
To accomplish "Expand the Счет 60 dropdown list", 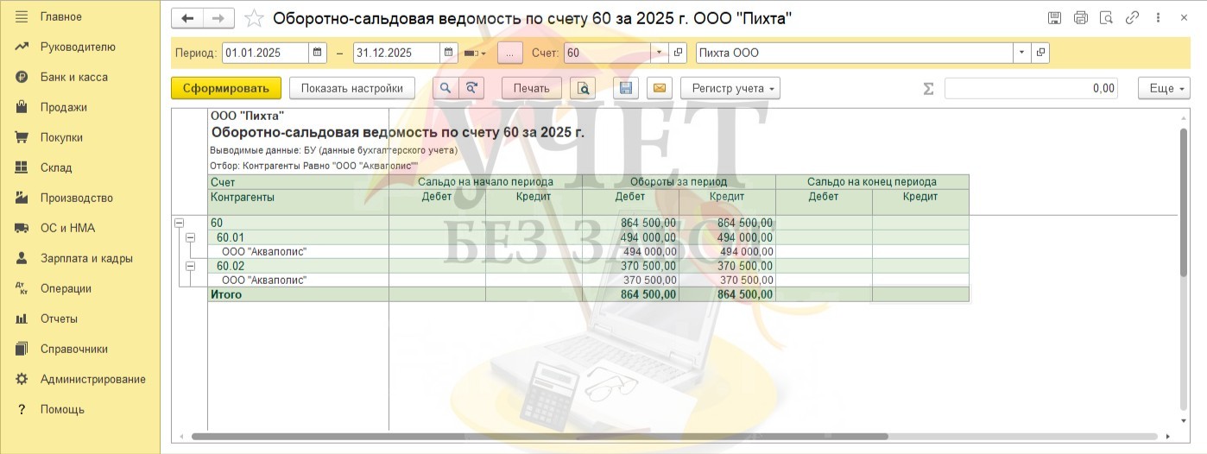I will coord(660,53).
